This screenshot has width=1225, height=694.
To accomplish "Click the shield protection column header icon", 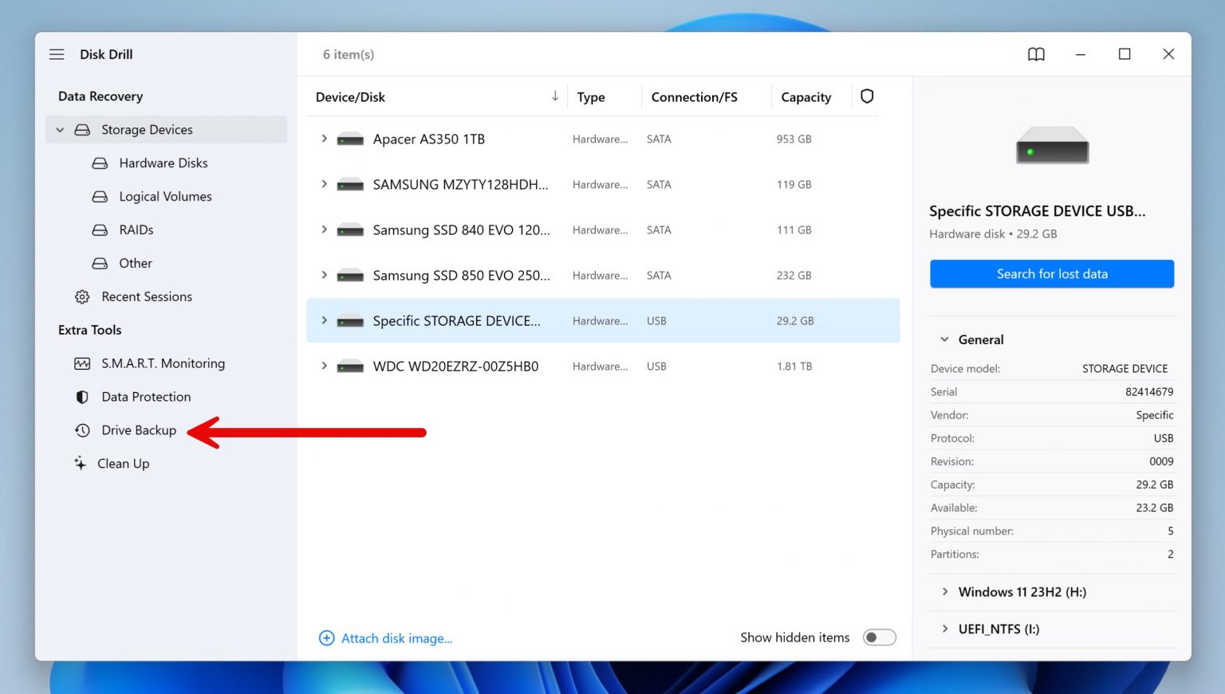I will click(x=867, y=96).
